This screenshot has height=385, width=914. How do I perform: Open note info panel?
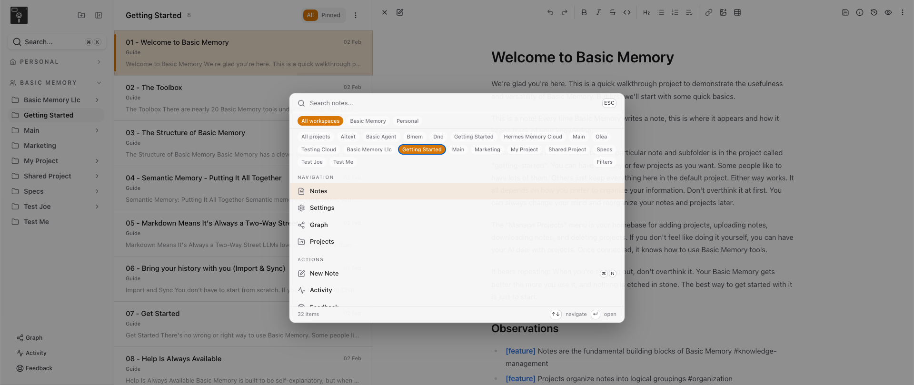click(x=860, y=13)
